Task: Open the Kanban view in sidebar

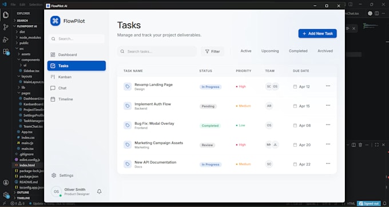Action: pos(77,77)
